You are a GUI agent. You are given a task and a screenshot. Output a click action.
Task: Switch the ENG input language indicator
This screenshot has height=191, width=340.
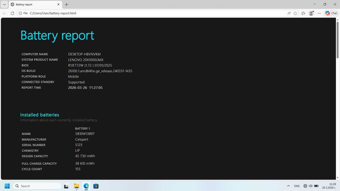click(x=297, y=186)
